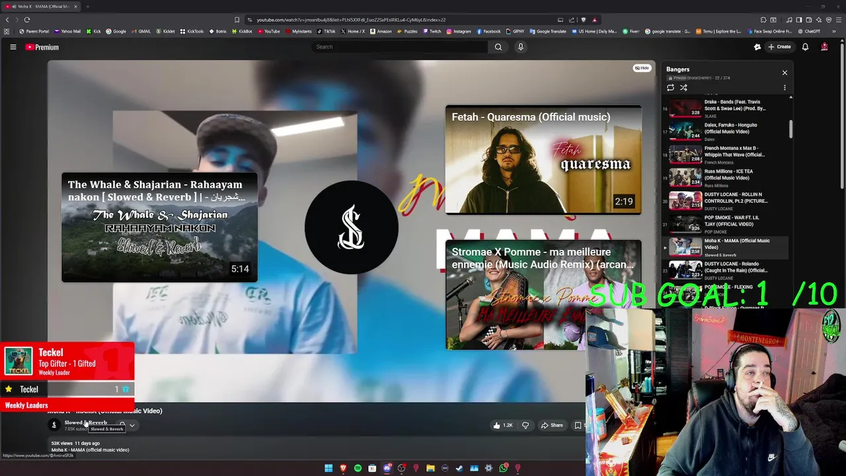Screen dimensions: 846x476
Task: Open Stromae X Pomme suggested video
Action: click(543, 295)
